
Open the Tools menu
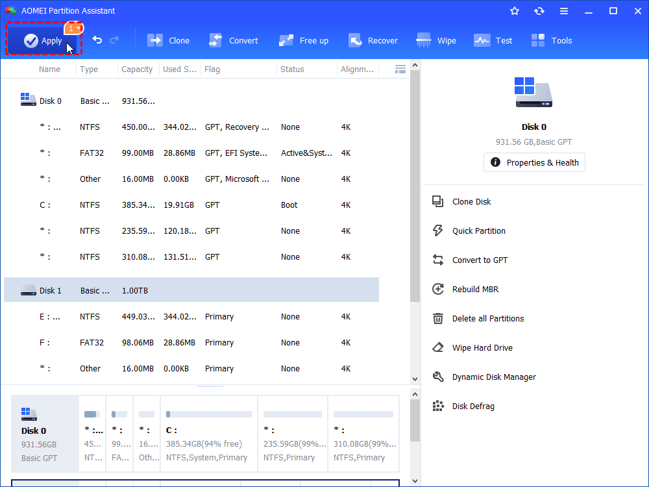551,40
